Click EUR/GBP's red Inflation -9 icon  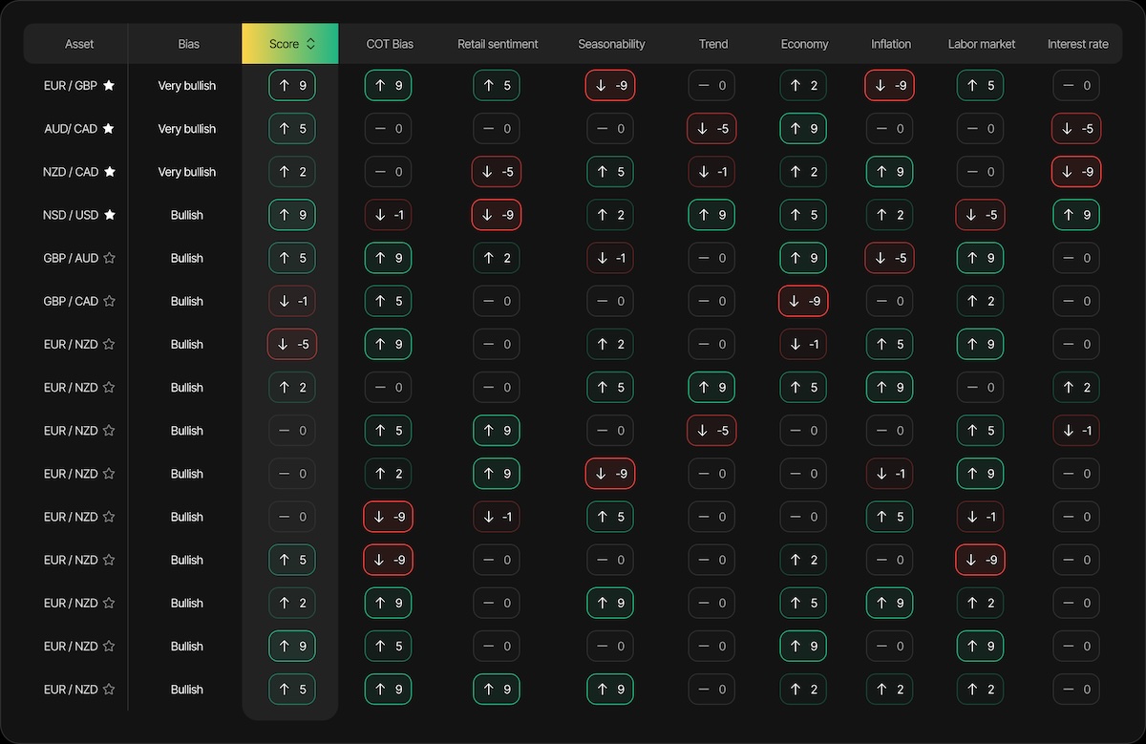pyautogui.click(x=889, y=85)
